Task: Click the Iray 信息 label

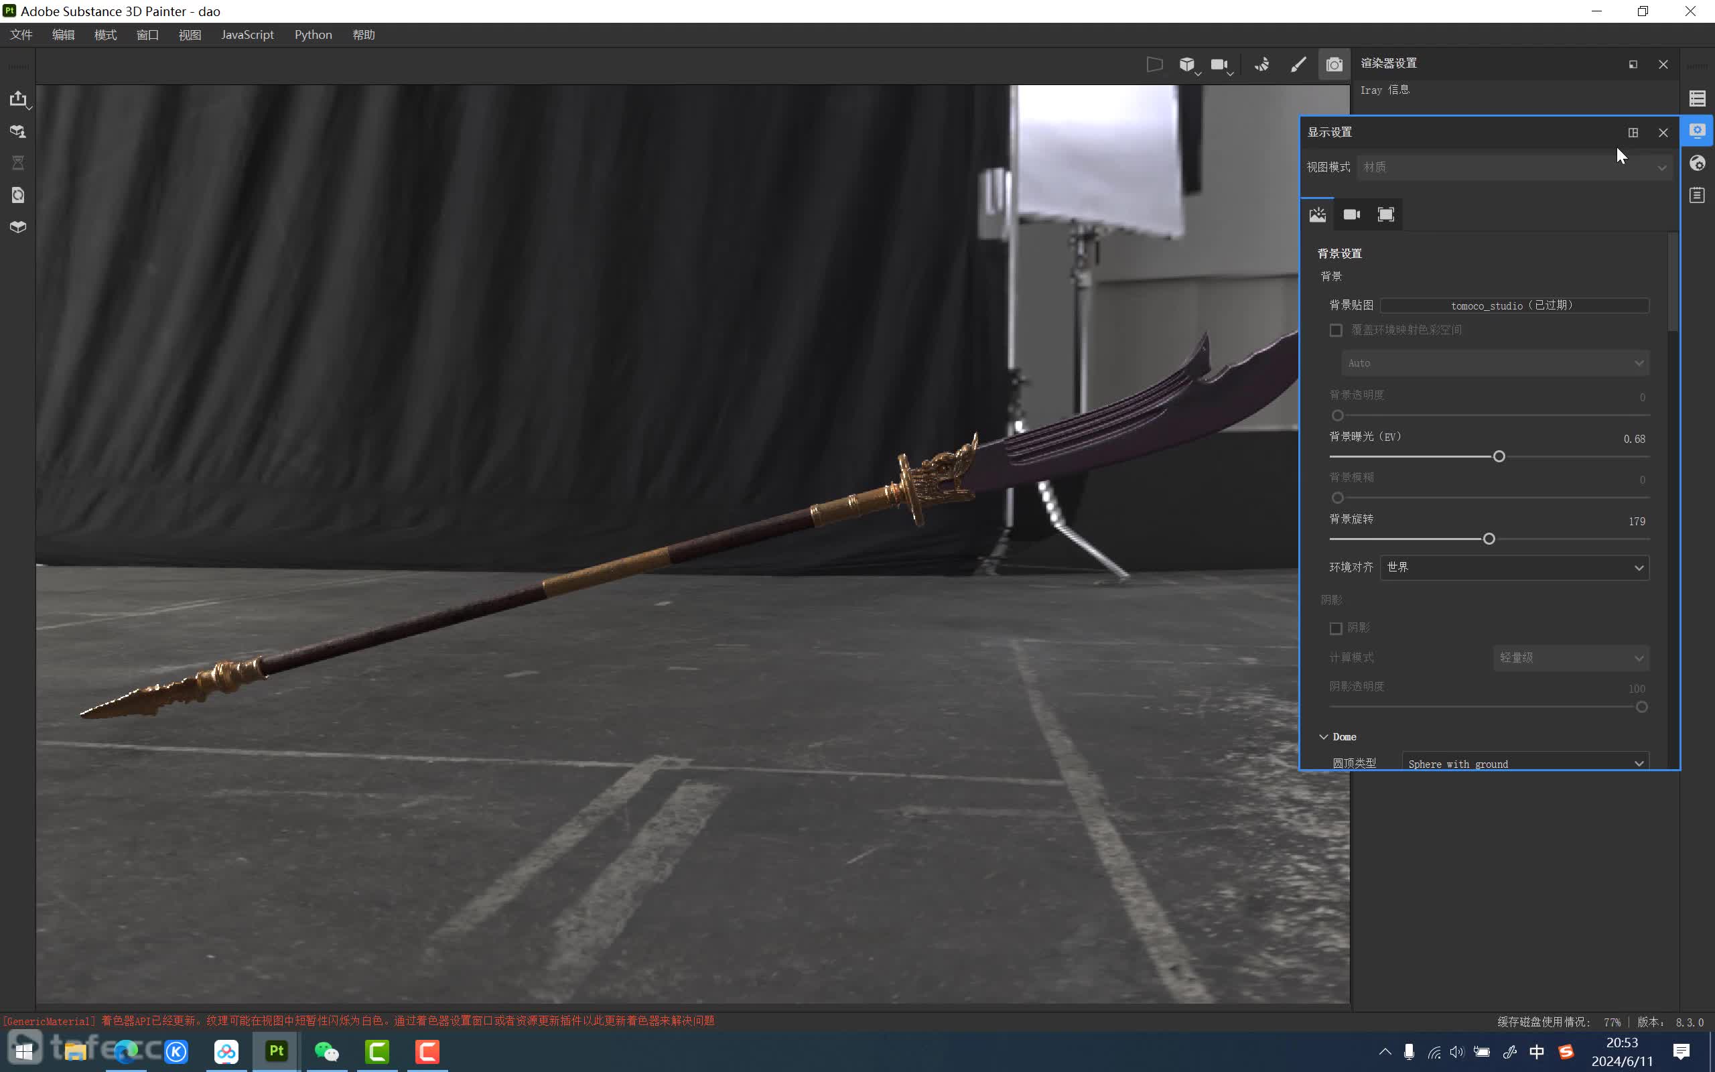Action: [x=1385, y=90]
